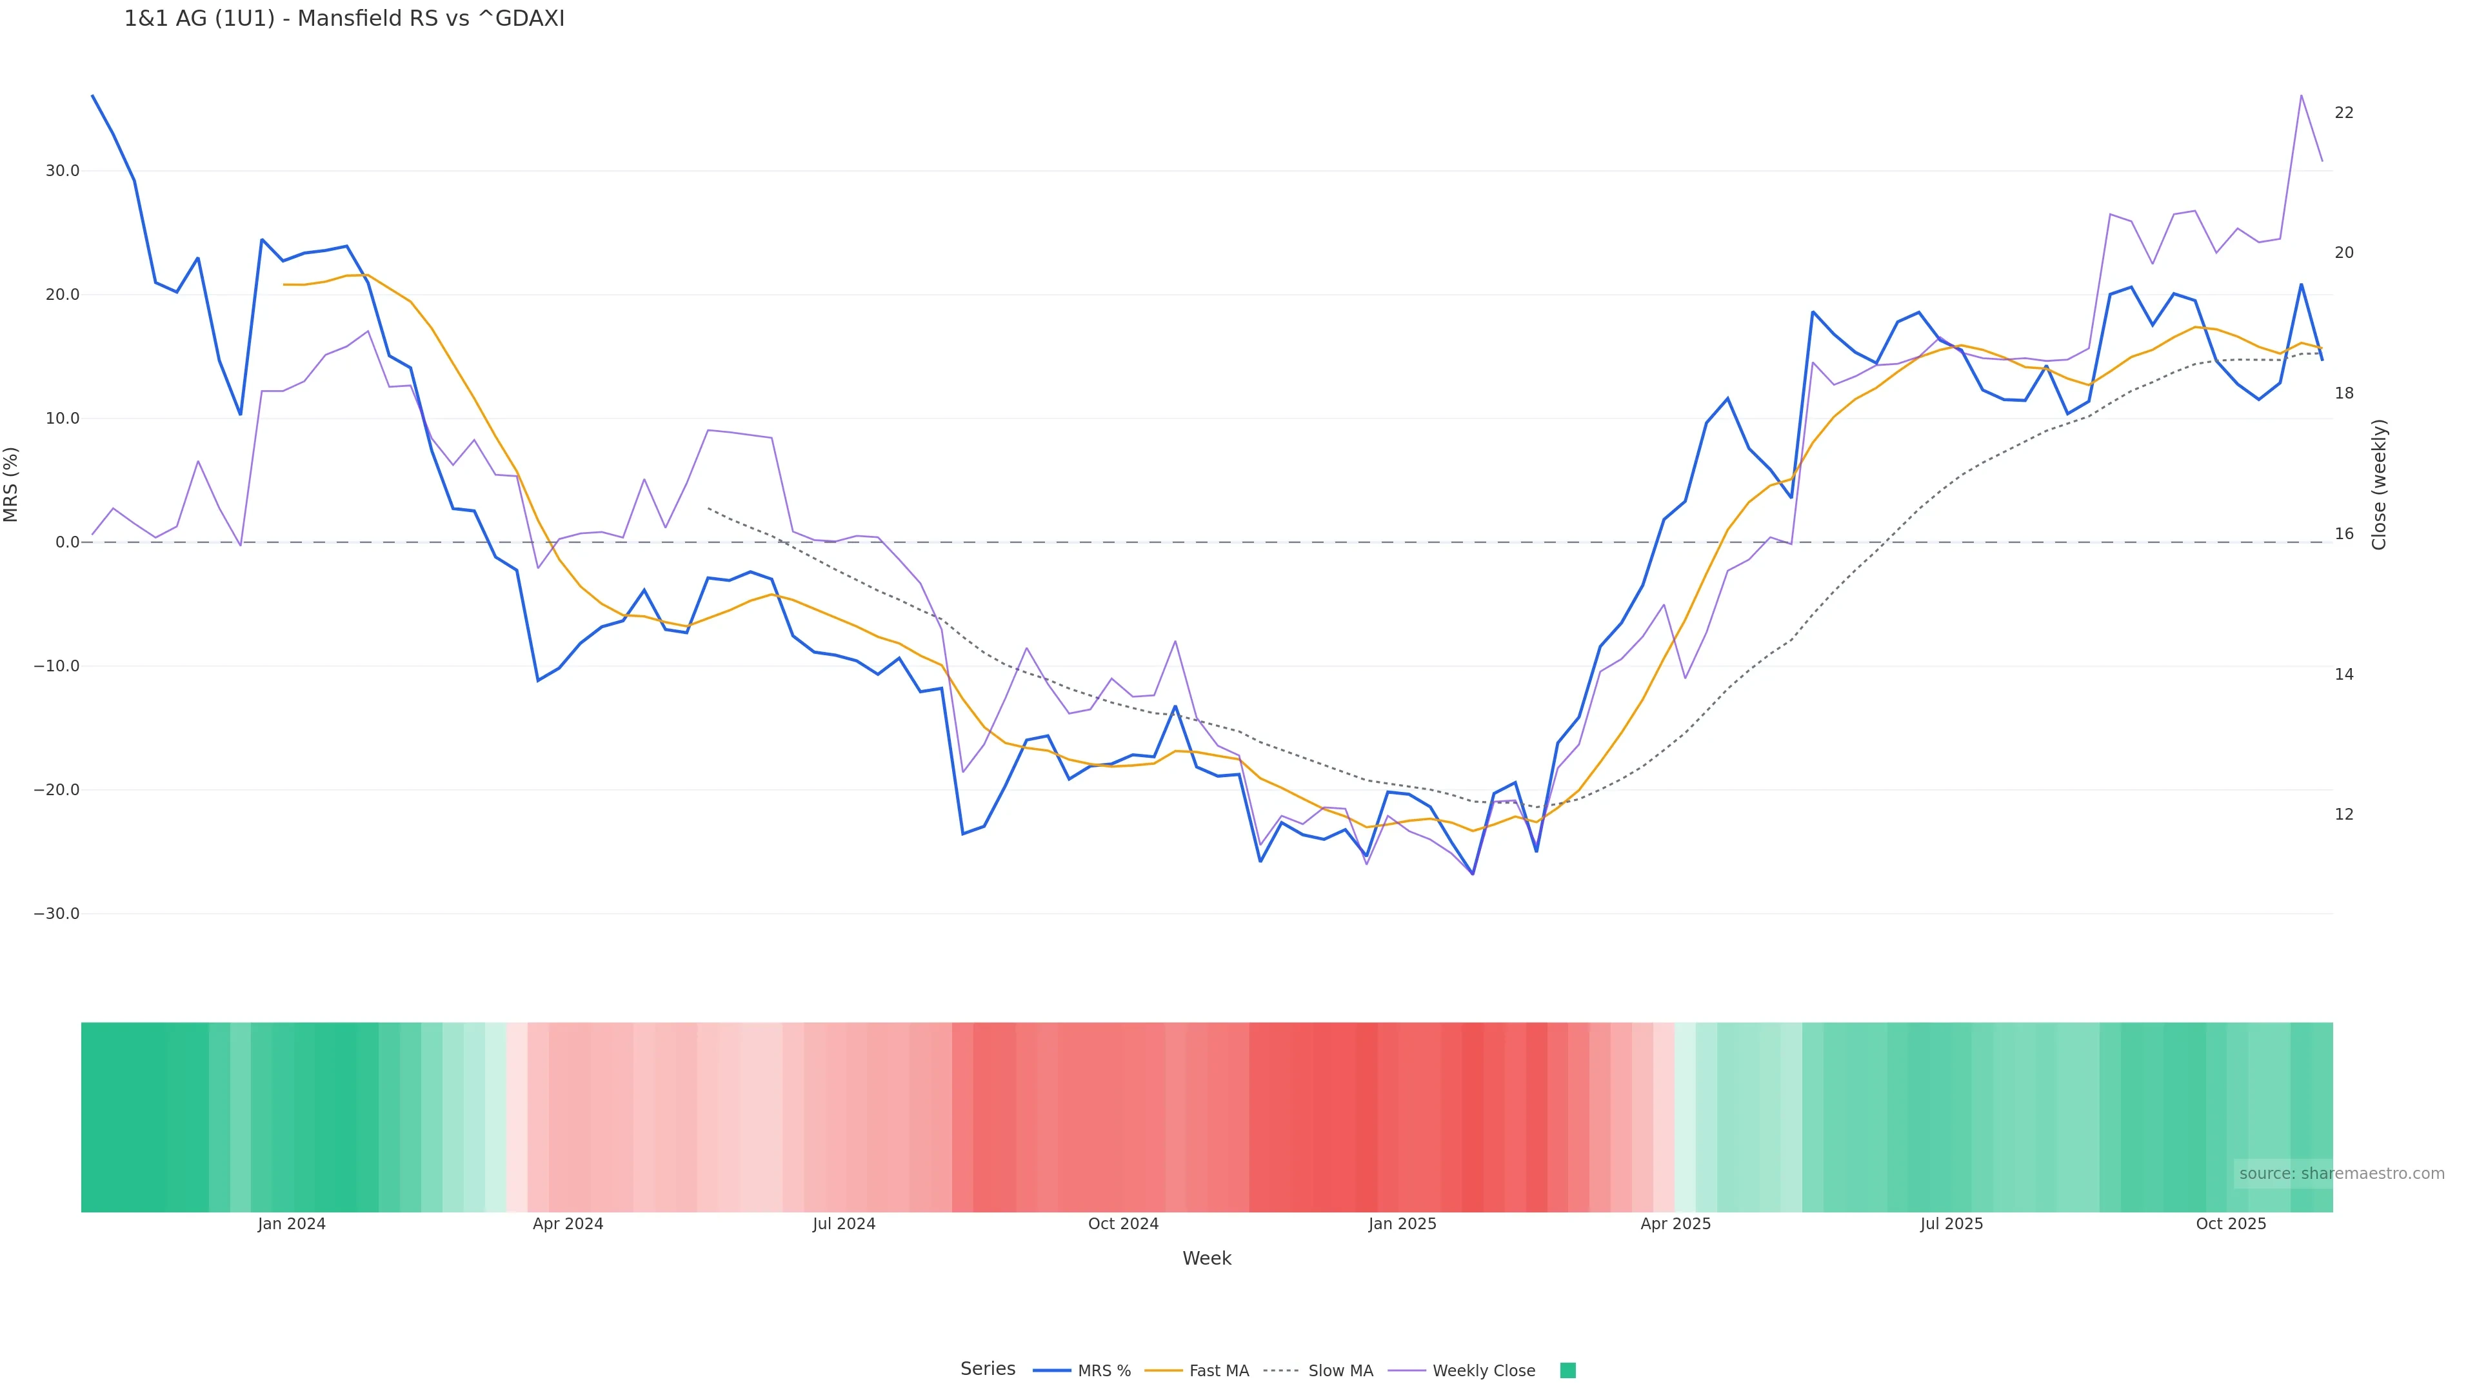Image resolution: width=2477 pixels, height=1393 pixels.
Task: Click the Series legend title
Action: click(988, 1369)
